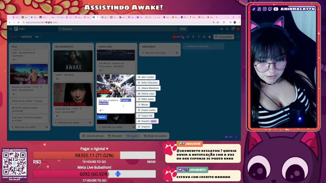Save the card title with Salvar

pyautogui.click(x=102, y=117)
